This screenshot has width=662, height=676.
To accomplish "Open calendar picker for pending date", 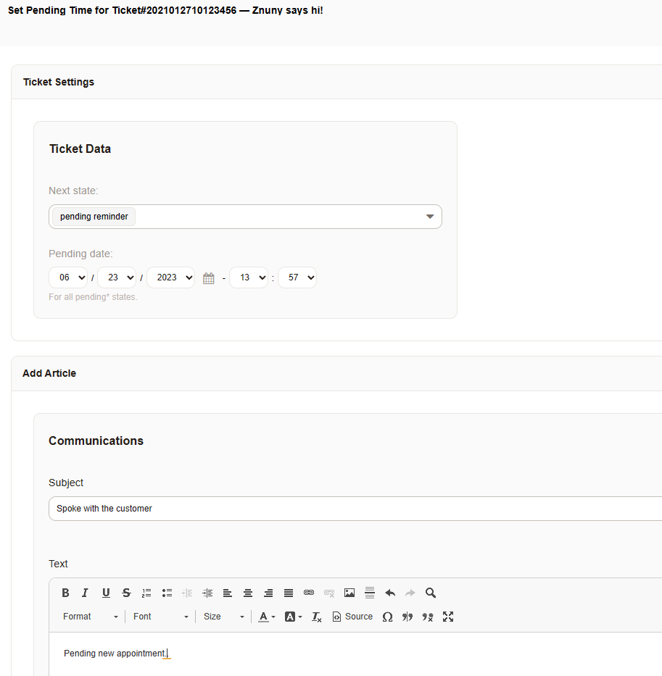I will 209,278.
